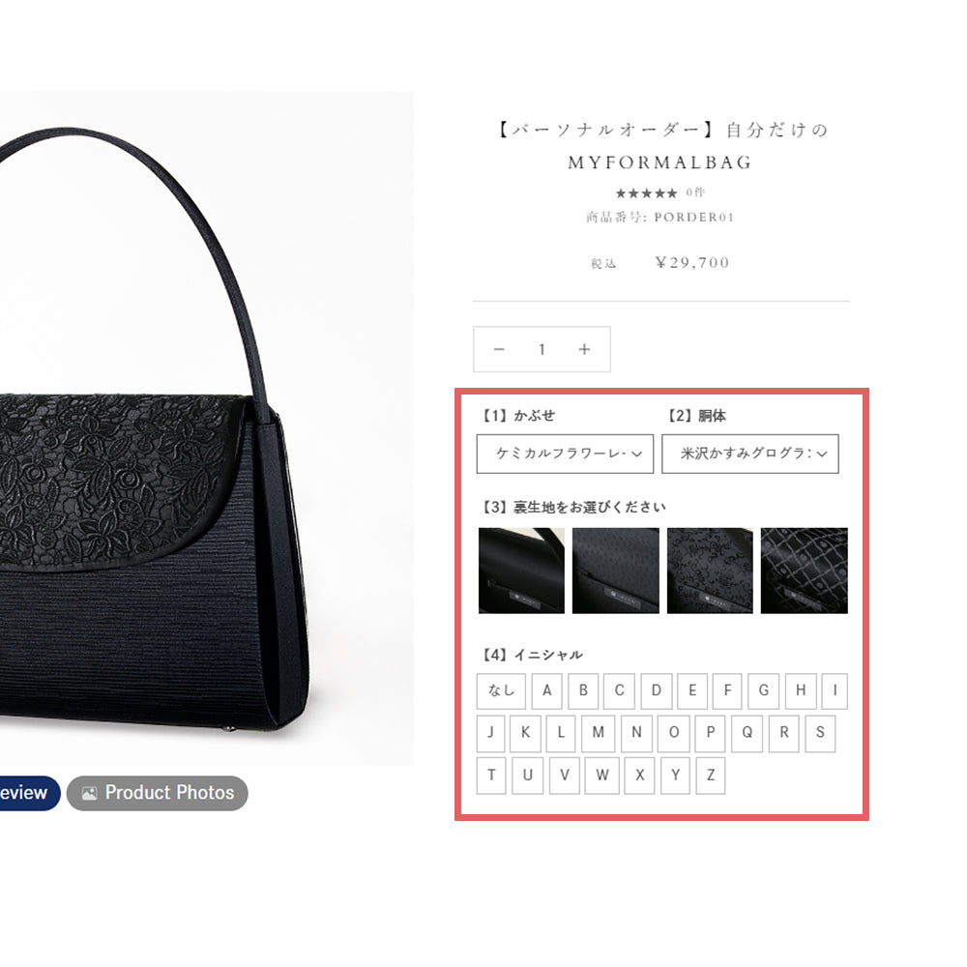Image resolution: width=967 pixels, height=967 pixels.
Task: Open the Product Photos view
Action: [x=158, y=793]
